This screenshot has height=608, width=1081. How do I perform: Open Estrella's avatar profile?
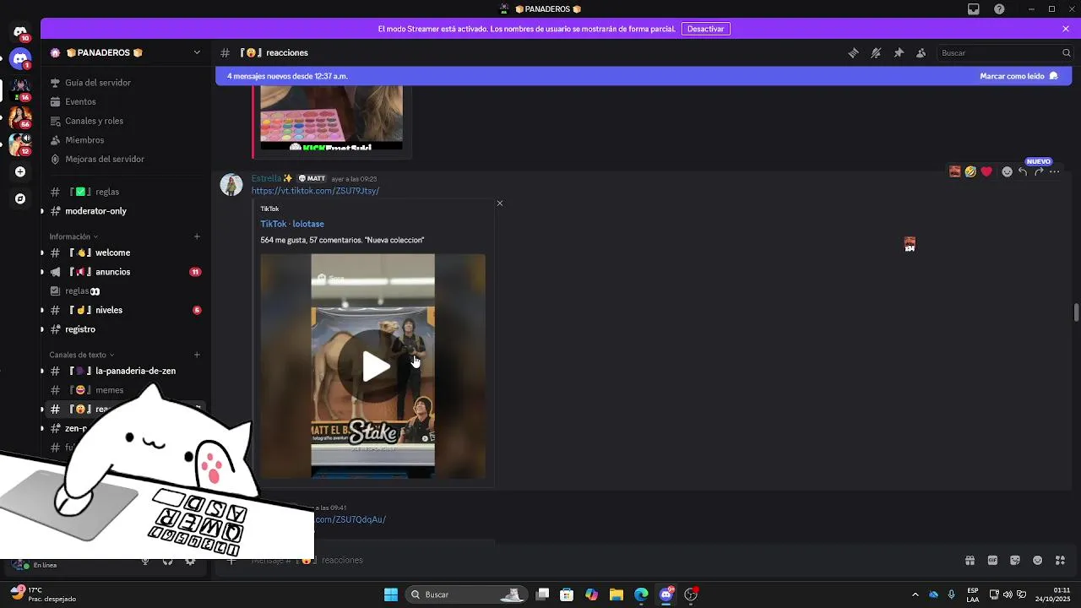pyautogui.click(x=231, y=184)
